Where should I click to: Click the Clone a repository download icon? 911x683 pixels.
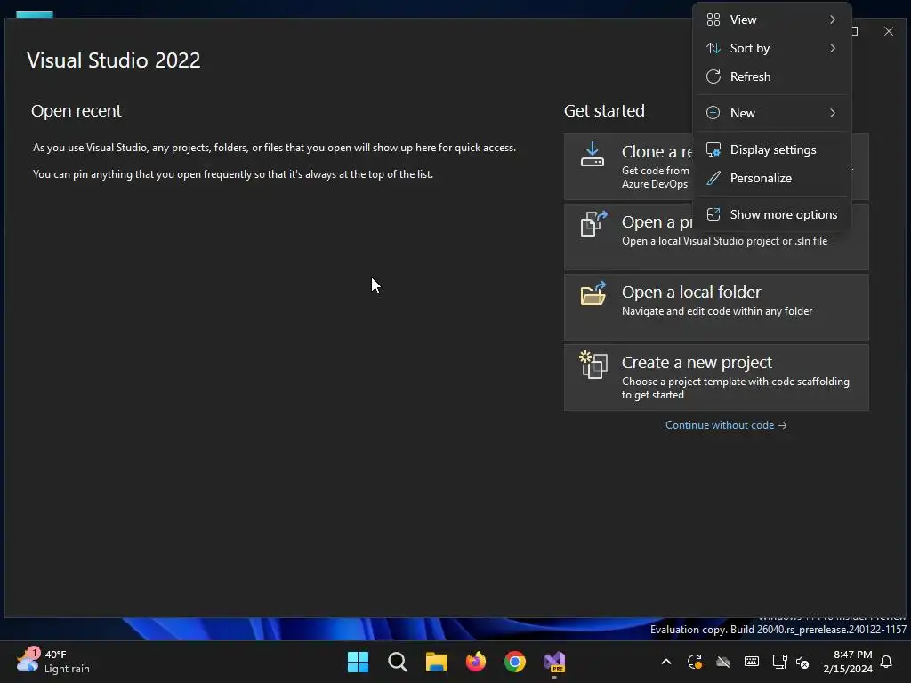coord(592,155)
